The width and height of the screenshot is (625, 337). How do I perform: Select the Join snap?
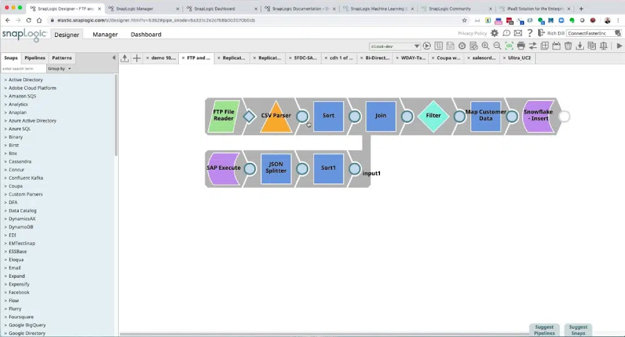381,116
